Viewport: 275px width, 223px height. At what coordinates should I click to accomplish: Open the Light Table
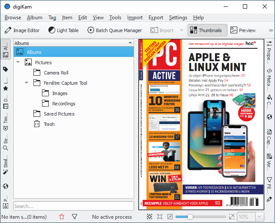[63, 30]
